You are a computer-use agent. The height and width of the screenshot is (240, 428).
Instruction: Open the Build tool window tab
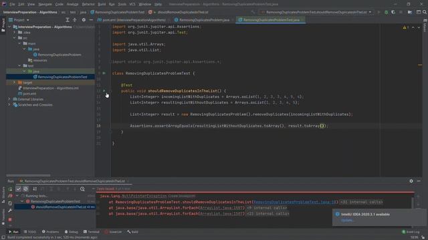point(132,232)
